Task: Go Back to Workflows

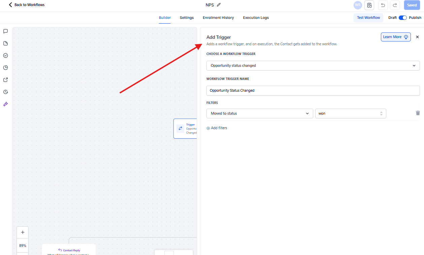Action: tap(27, 5)
